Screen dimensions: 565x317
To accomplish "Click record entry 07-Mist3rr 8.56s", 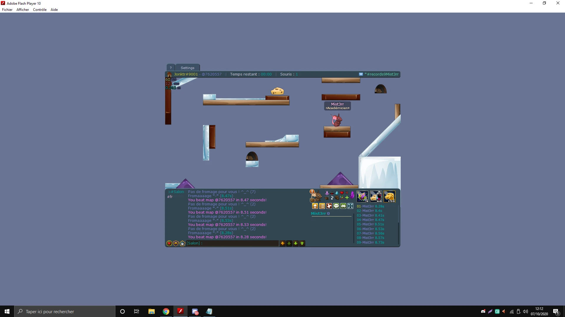I will (x=370, y=233).
